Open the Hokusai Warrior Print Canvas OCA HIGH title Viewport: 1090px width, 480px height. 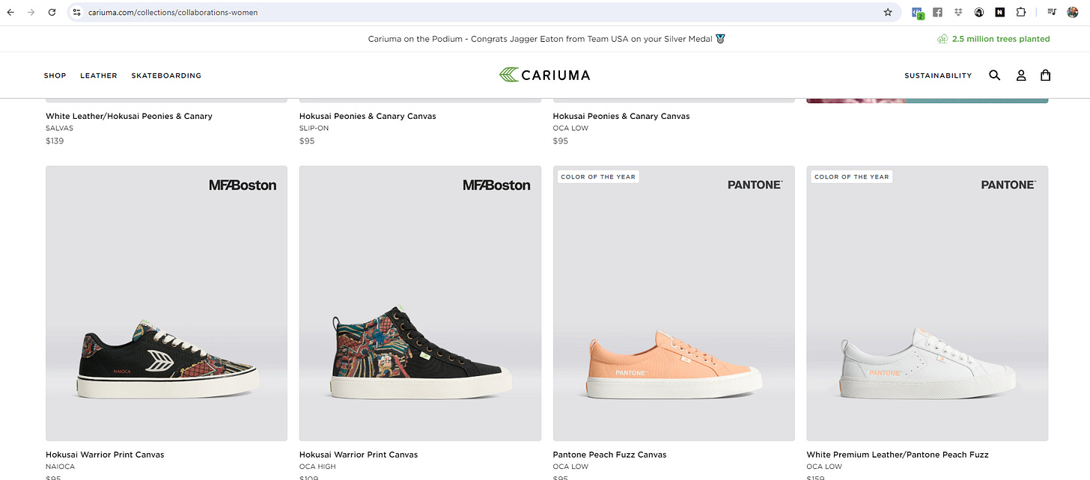click(359, 455)
